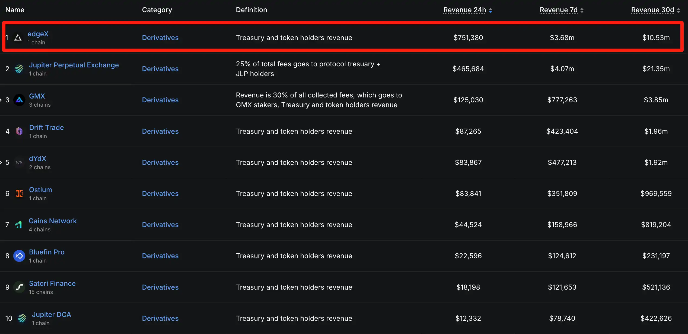This screenshot has height=334, width=688.
Task: Click the Ostium orange logo icon
Action: (x=19, y=194)
